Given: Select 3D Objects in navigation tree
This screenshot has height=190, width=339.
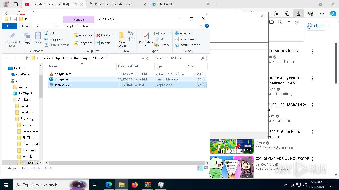Looking at the screenshot, I should 26,93.
